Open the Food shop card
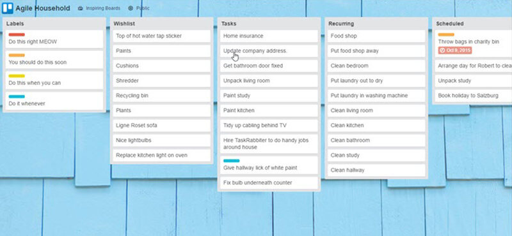This screenshot has height=236, width=512. pos(376,36)
